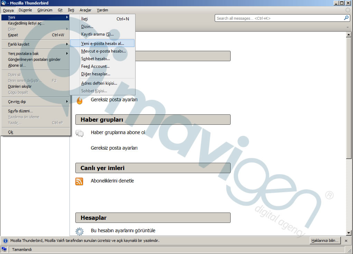Choose Sohbet hesabı...
Image resolution: width=353 pixels, height=254 pixels.
pyautogui.click(x=102, y=59)
